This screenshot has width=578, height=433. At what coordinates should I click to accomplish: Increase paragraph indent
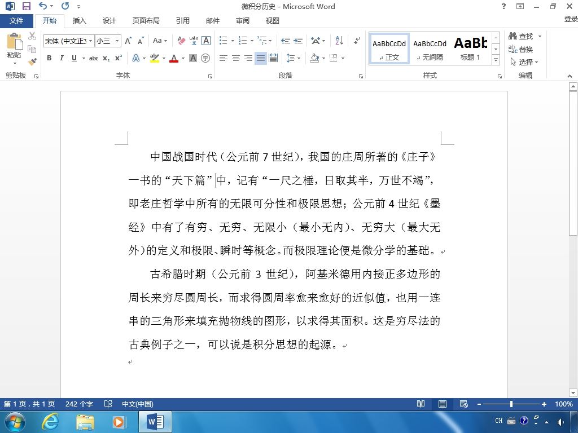coord(298,41)
